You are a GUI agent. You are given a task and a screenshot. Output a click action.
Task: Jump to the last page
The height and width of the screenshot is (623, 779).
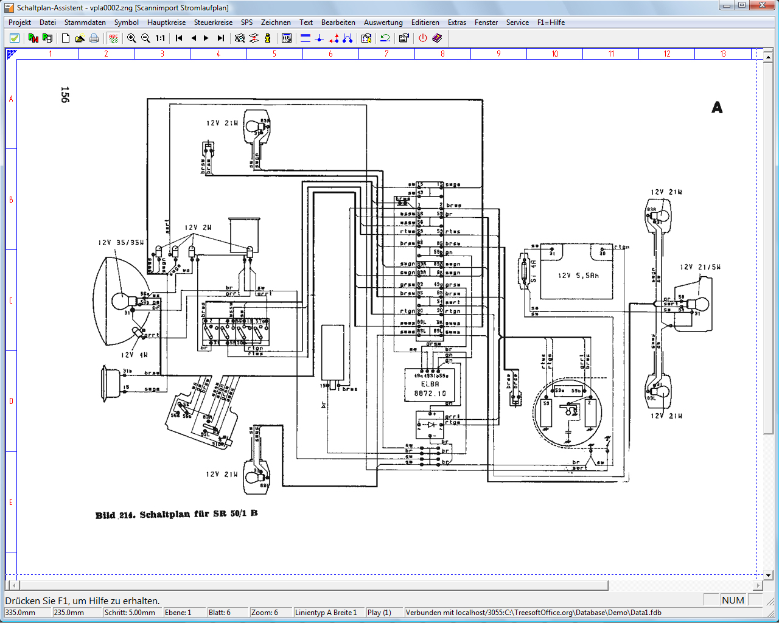(221, 38)
